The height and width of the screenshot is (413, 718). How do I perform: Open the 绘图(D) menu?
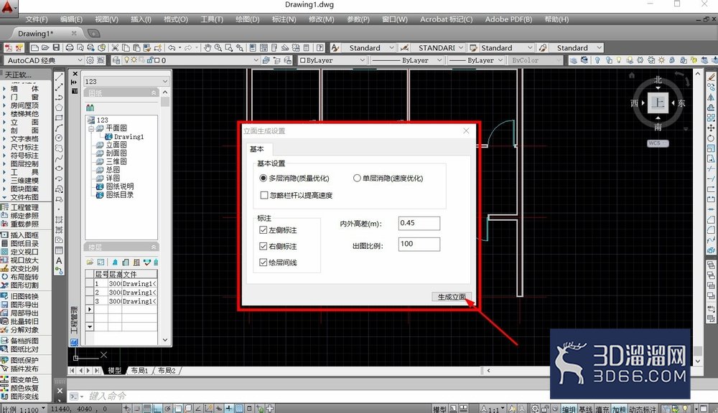coord(247,19)
